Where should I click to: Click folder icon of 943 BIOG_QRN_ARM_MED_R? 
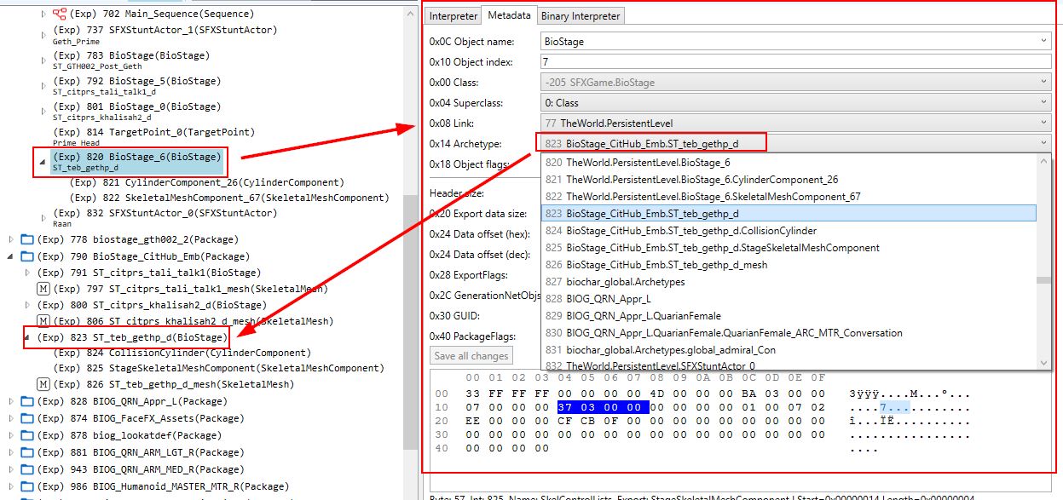pyautogui.click(x=27, y=469)
